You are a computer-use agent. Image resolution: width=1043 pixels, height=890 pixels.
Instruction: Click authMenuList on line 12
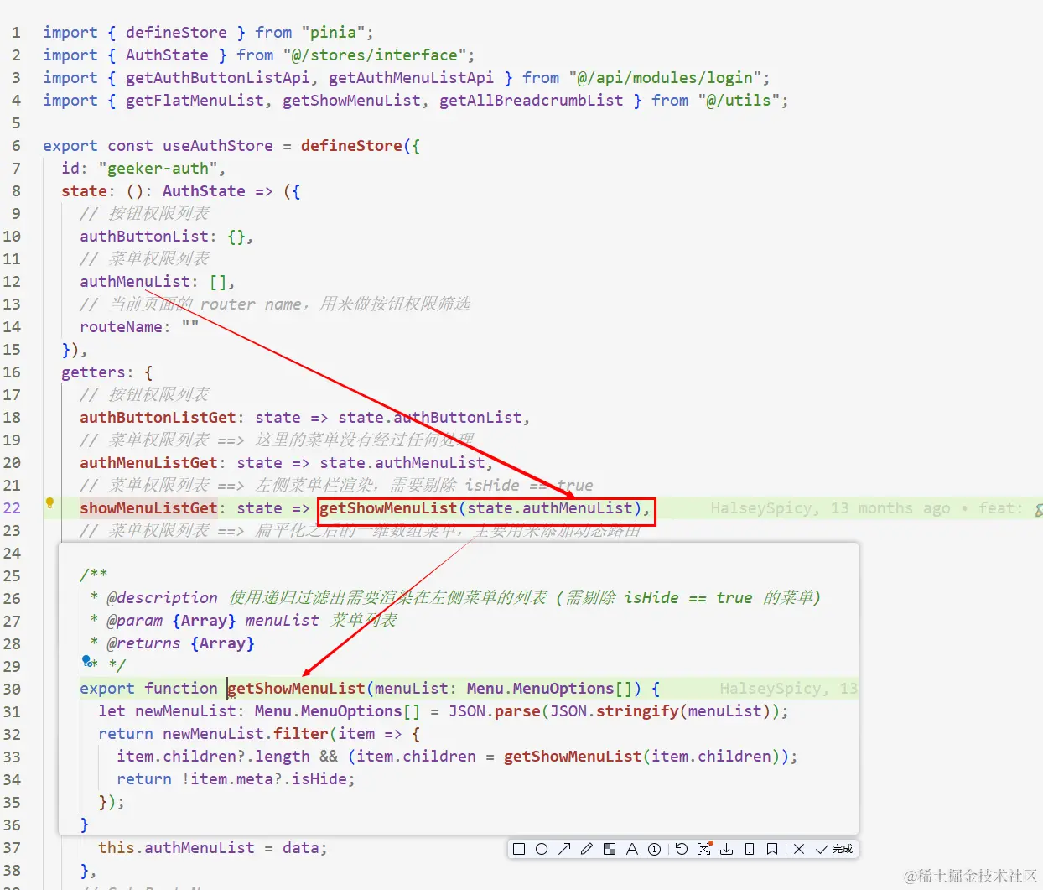point(135,281)
